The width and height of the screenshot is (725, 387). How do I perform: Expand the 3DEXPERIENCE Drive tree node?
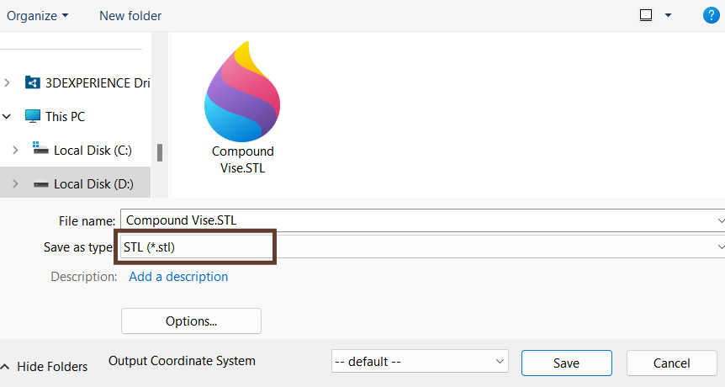[8, 82]
